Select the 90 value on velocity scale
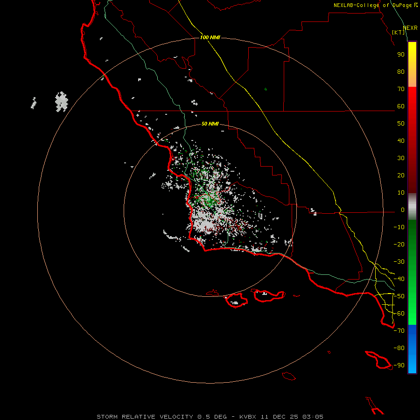The image size is (420, 420). tap(401, 55)
